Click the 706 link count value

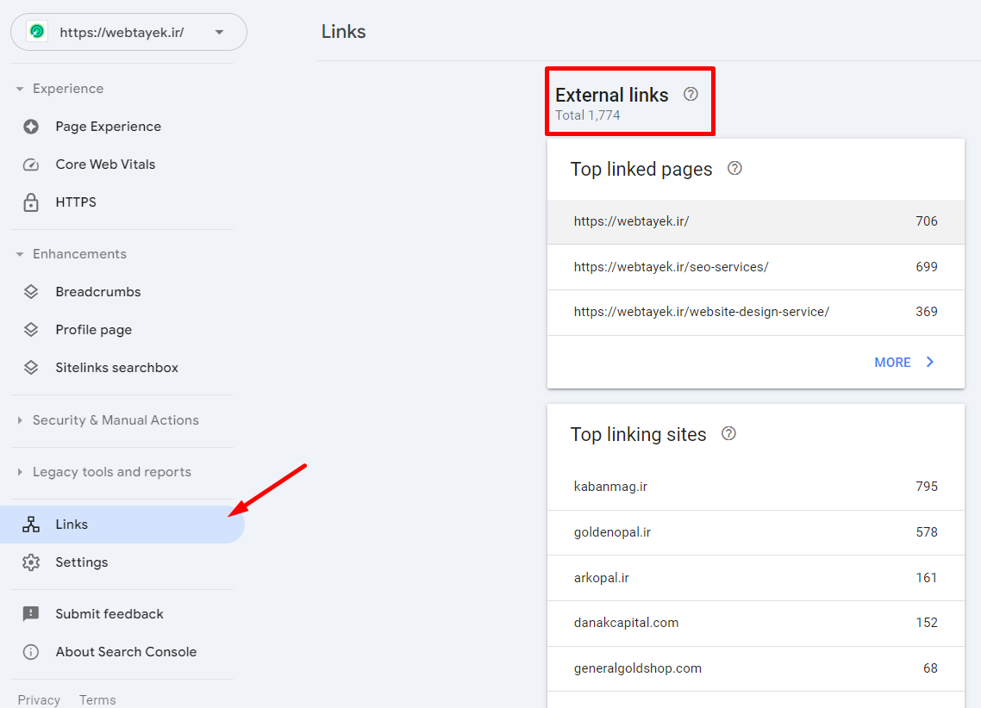click(927, 221)
